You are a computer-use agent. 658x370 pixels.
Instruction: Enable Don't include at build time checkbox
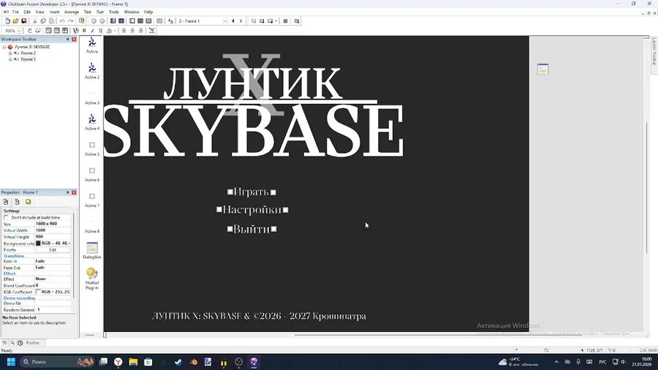tap(6, 218)
